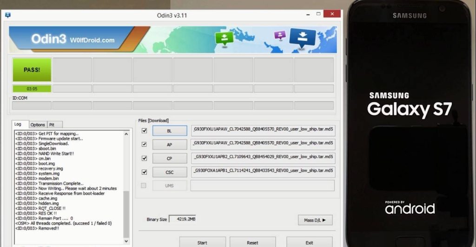Click the CP firmware file path field
The image size is (476, 247).
coord(263,158)
